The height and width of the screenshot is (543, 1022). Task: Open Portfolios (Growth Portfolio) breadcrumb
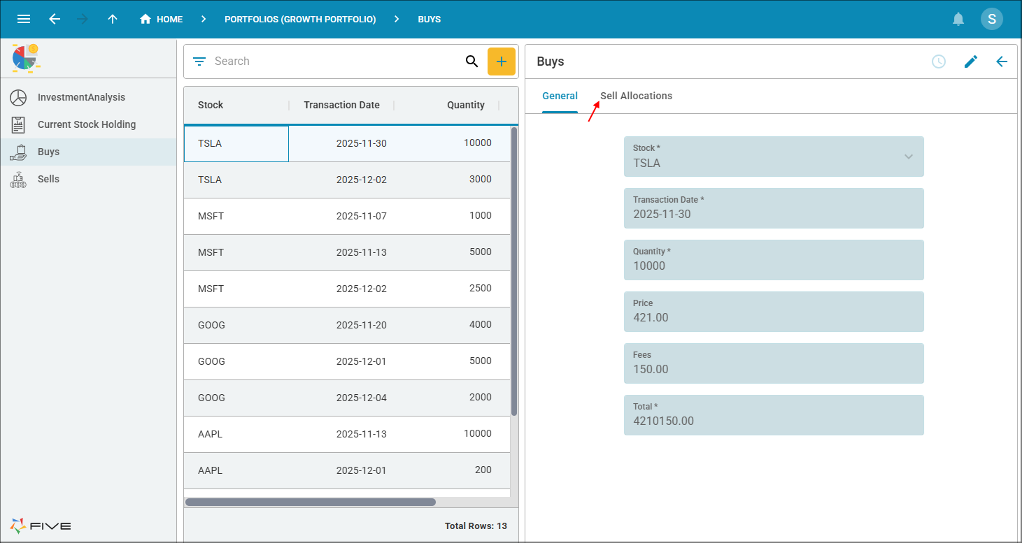click(x=300, y=19)
